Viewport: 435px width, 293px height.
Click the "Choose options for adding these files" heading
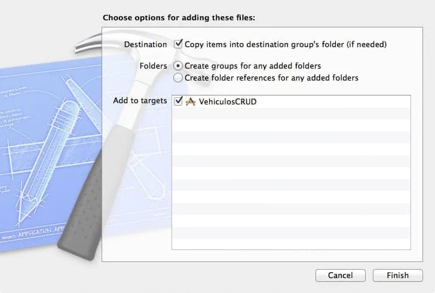tap(179, 18)
